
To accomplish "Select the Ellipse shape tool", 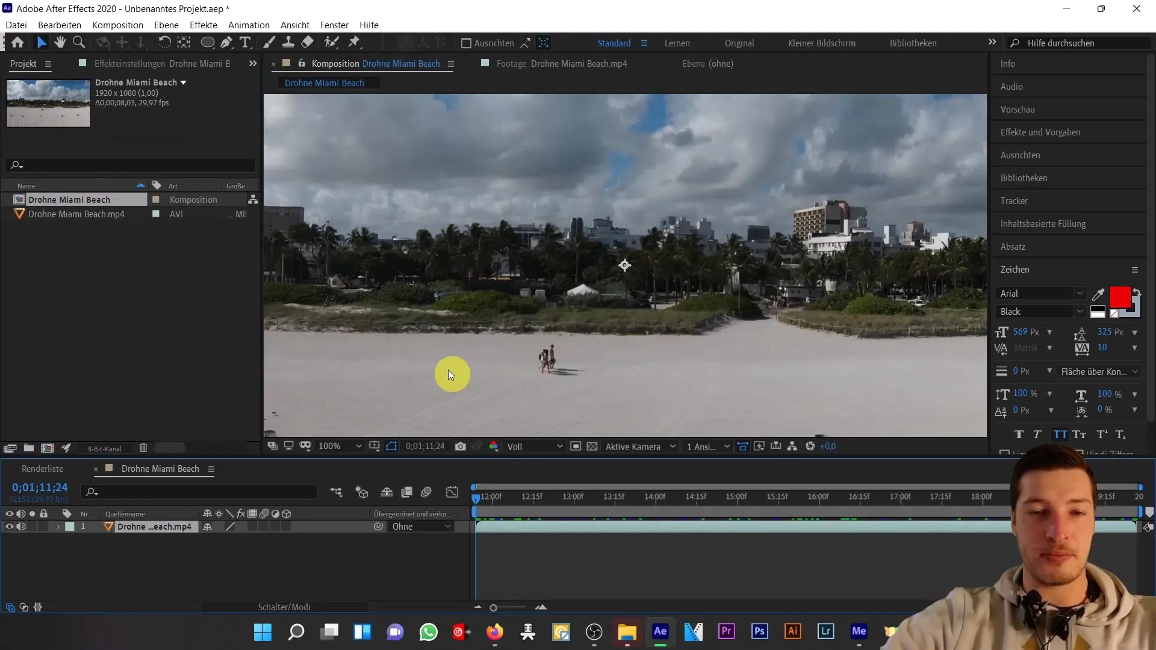I will (x=207, y=43).
